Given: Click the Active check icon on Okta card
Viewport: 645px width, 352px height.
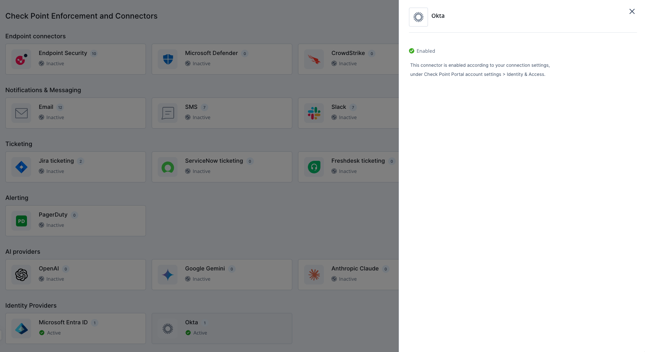Looking at the screenshot, I should point(188,333).
